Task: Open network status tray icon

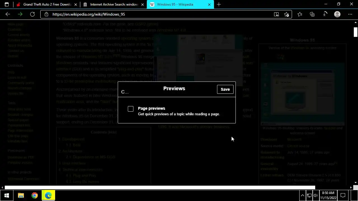Action: 309,195
